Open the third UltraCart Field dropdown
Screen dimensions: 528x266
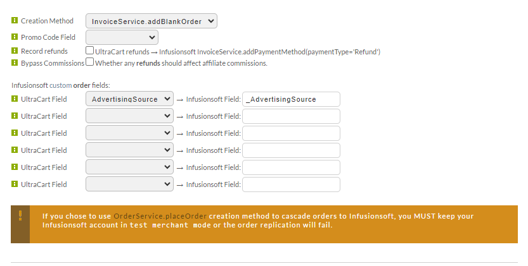coord(130,133)
